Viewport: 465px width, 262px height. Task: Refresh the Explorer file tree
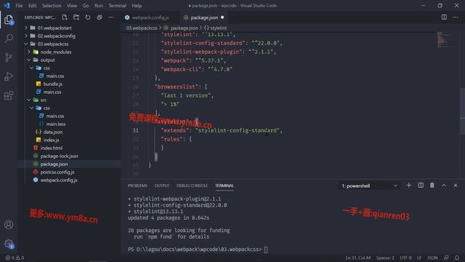(x=88, y=17)
